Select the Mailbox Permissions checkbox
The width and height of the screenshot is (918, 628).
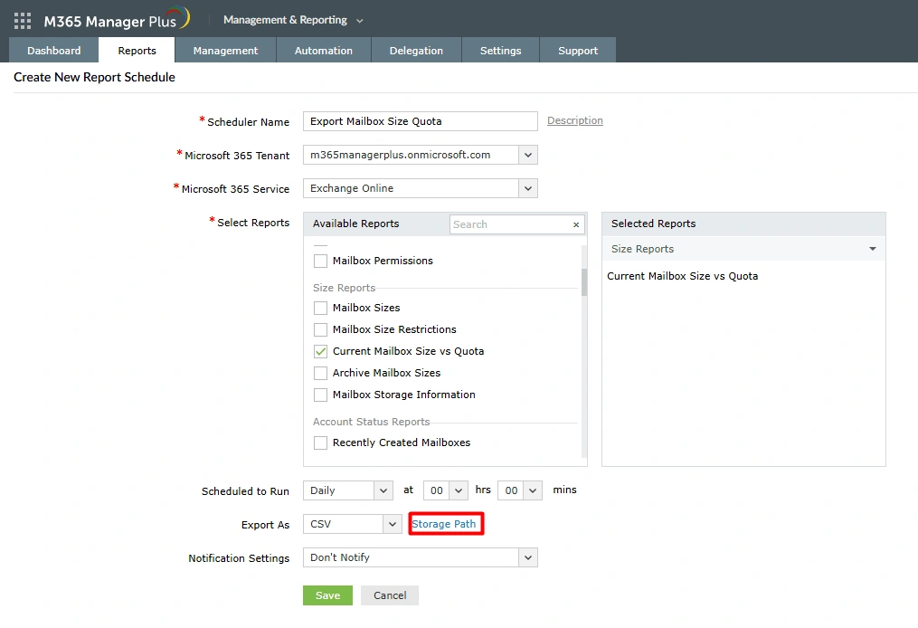(x=320, y=261)
